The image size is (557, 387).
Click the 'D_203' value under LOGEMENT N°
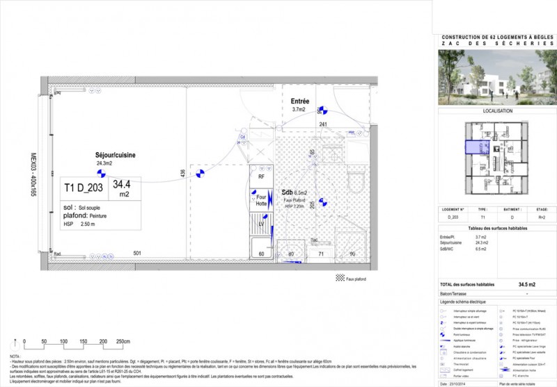coord(453,217)
